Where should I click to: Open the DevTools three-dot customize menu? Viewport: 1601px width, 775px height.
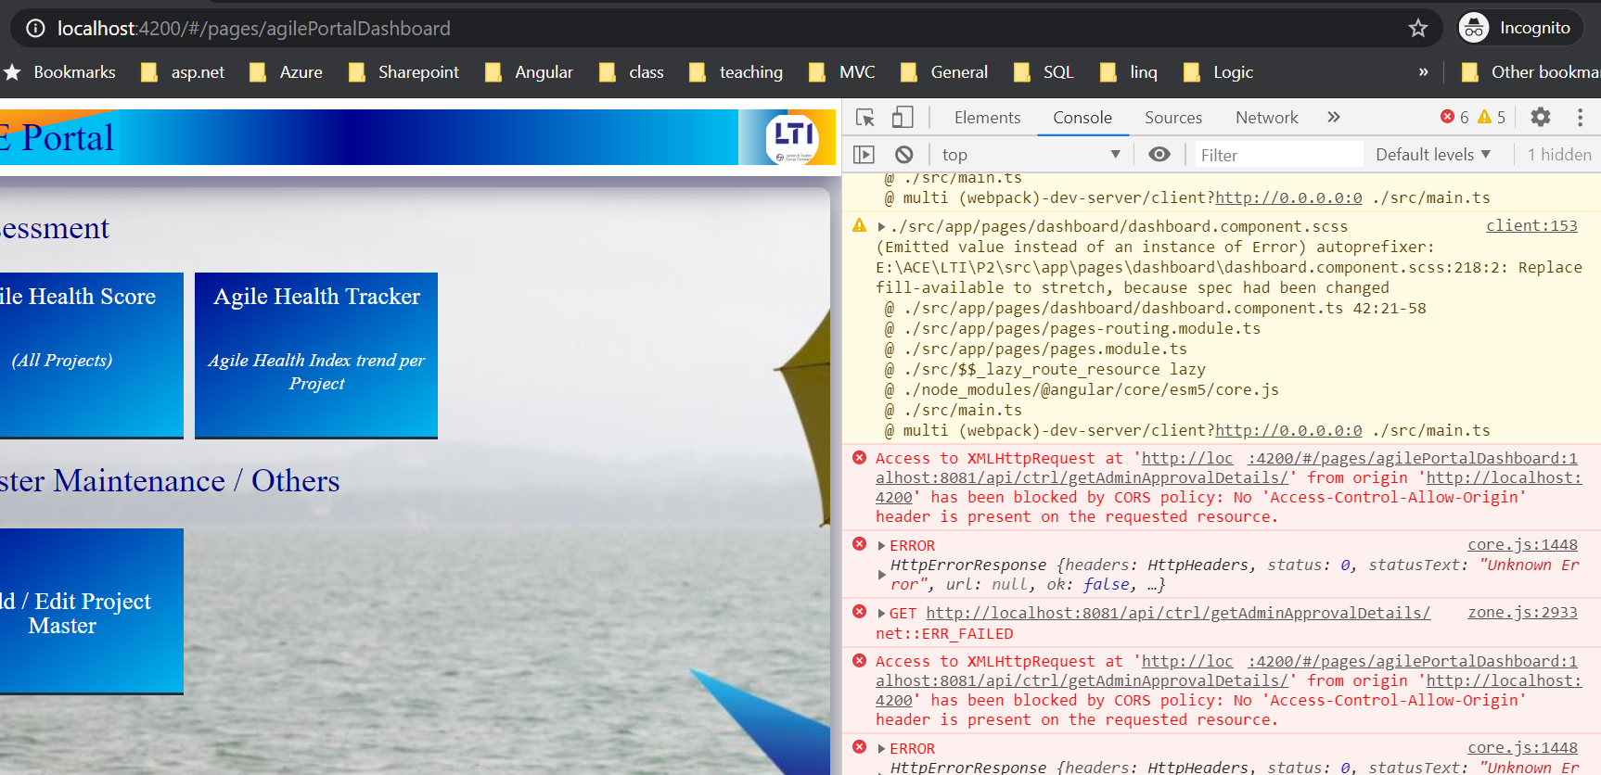pos(1580,117)
